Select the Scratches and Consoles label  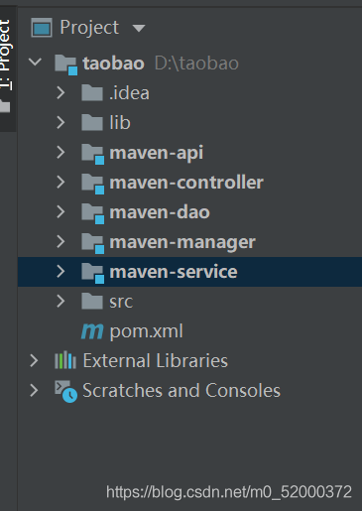tap(181, 390)
